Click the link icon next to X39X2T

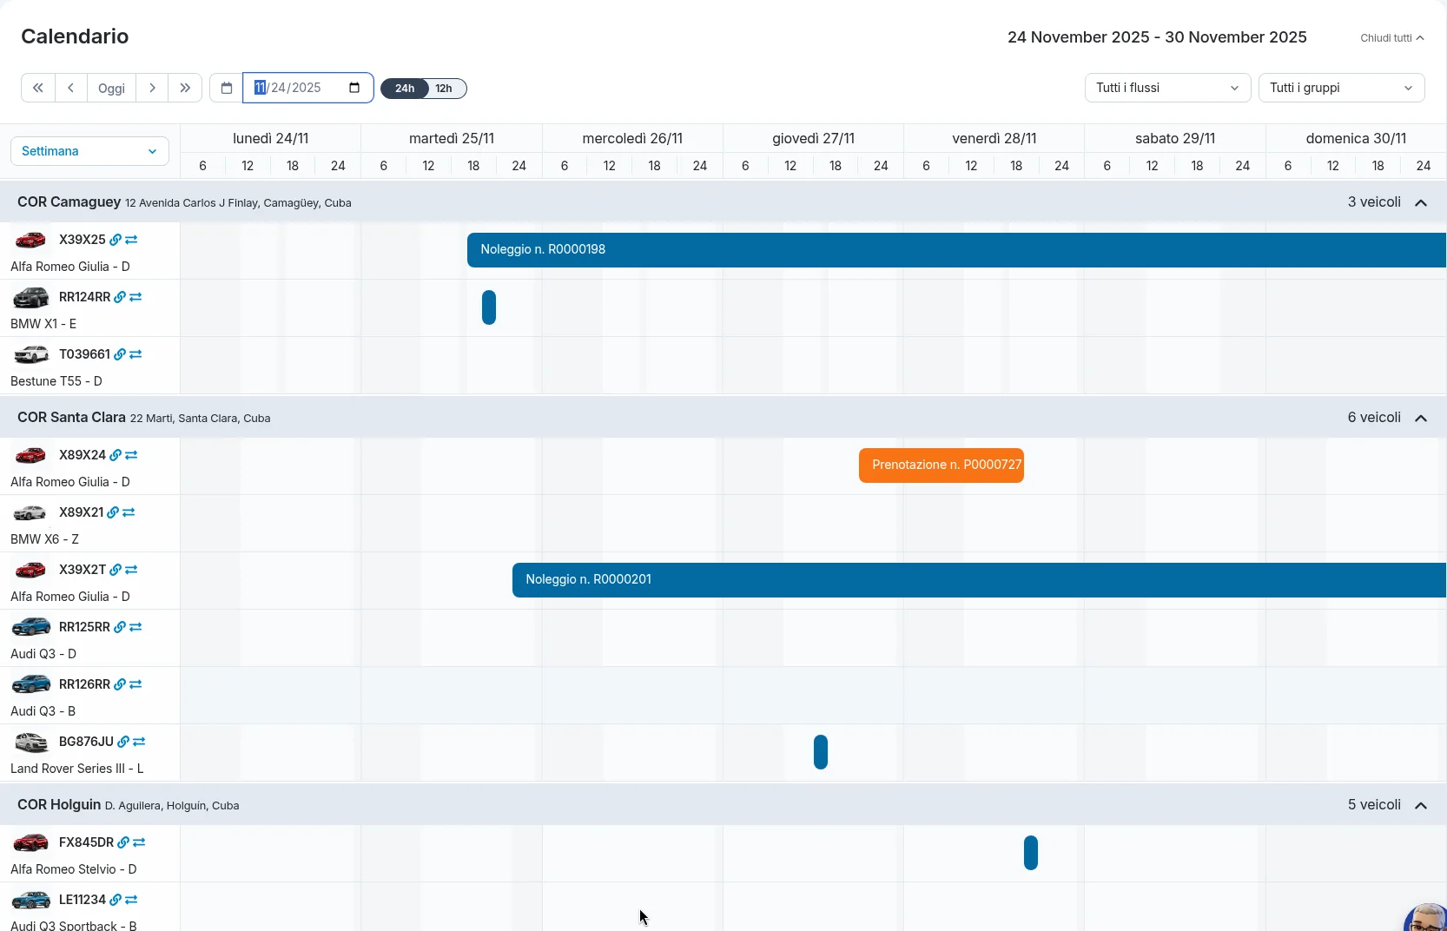(116, 570)
